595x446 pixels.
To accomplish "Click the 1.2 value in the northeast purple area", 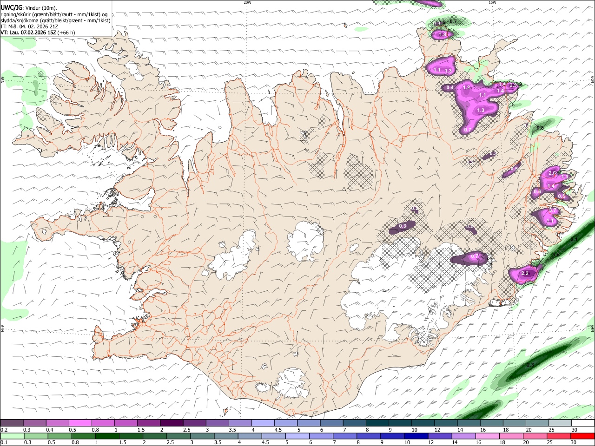I will (467, 87).
